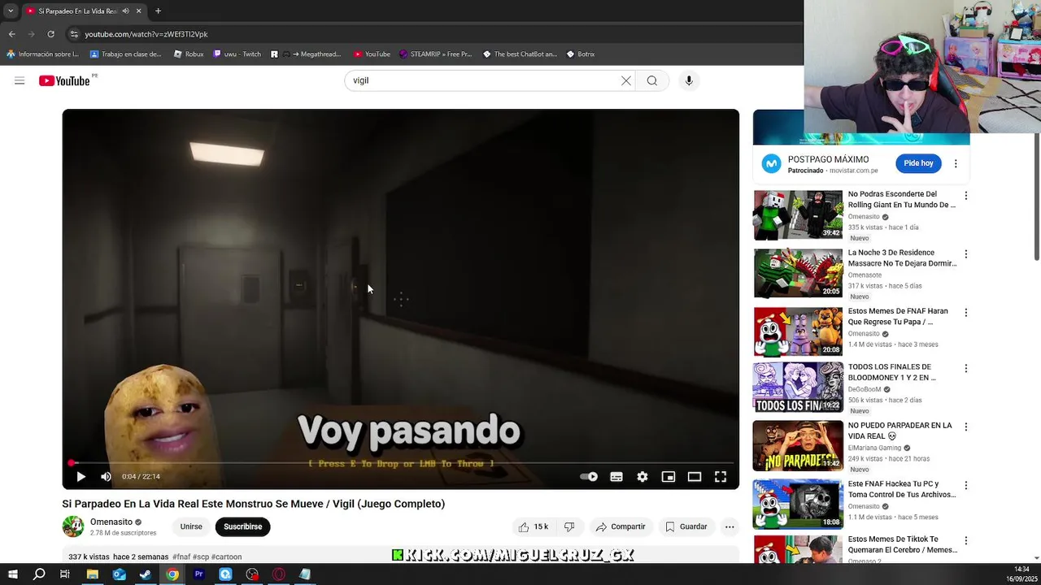Play the video

point(81,477)
